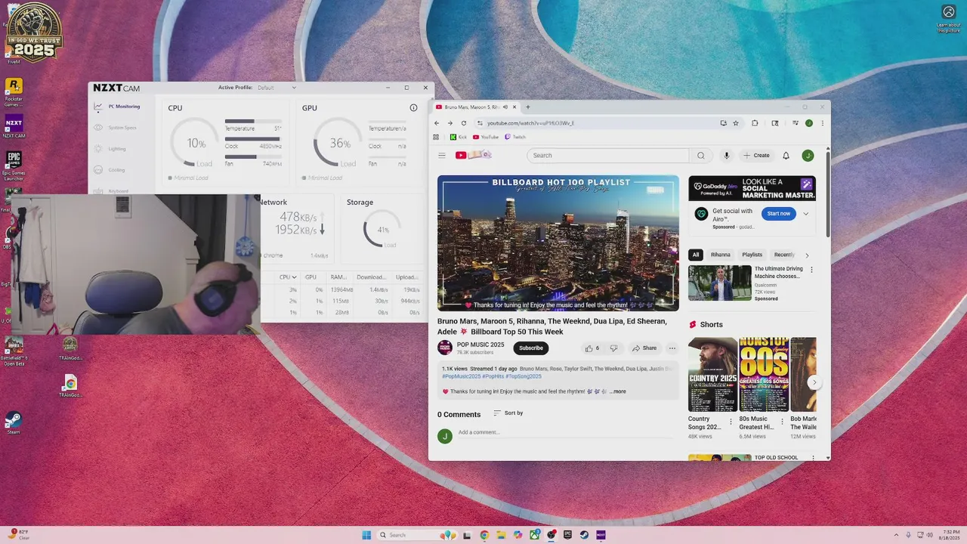Screen dimensions: 967x544
Task: Expand description with ...more
Action: click(618, 391)
